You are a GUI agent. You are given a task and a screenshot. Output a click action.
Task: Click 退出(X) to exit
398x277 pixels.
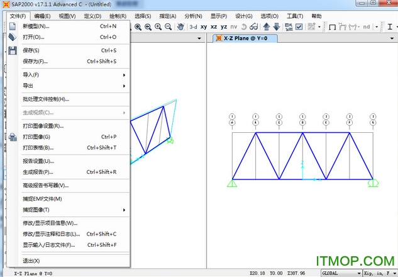click(31, 261)
